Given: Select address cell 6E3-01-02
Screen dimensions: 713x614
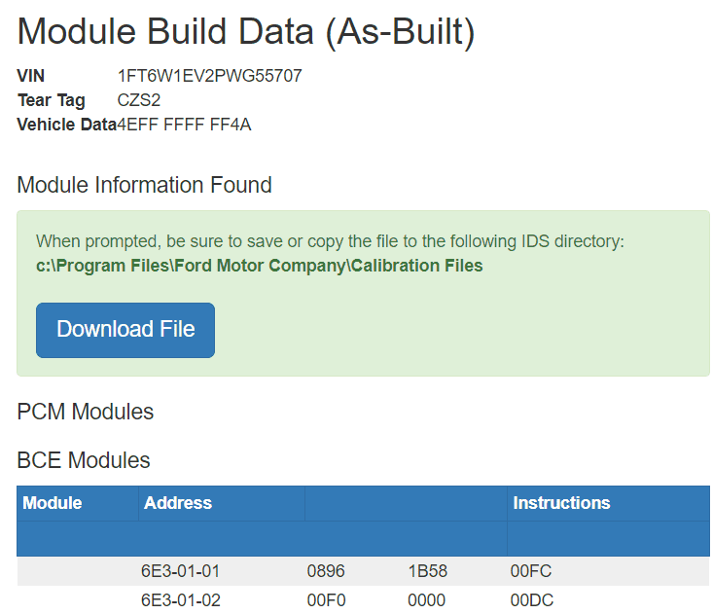Looking at the screenshot, I should pos(181,600).
